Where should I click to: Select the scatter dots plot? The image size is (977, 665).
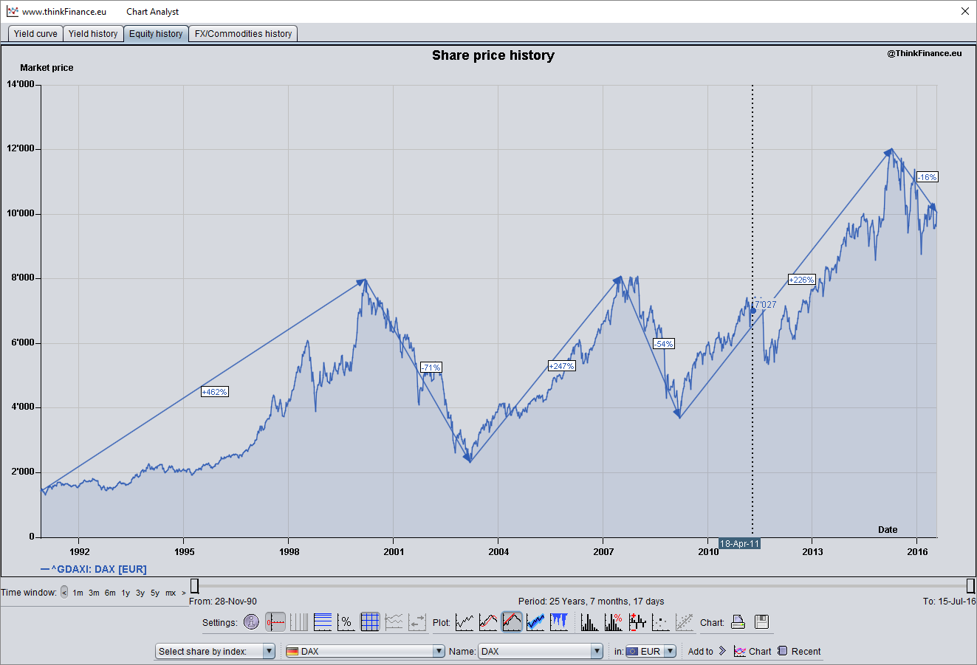661,622
